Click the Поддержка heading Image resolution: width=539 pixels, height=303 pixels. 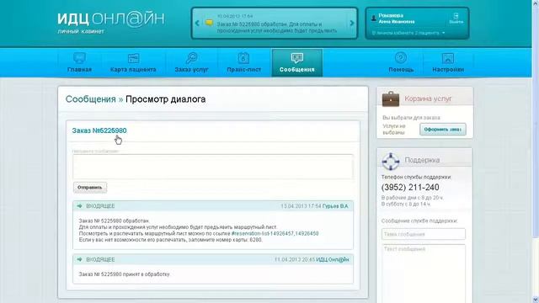click(x=422, y=160)
